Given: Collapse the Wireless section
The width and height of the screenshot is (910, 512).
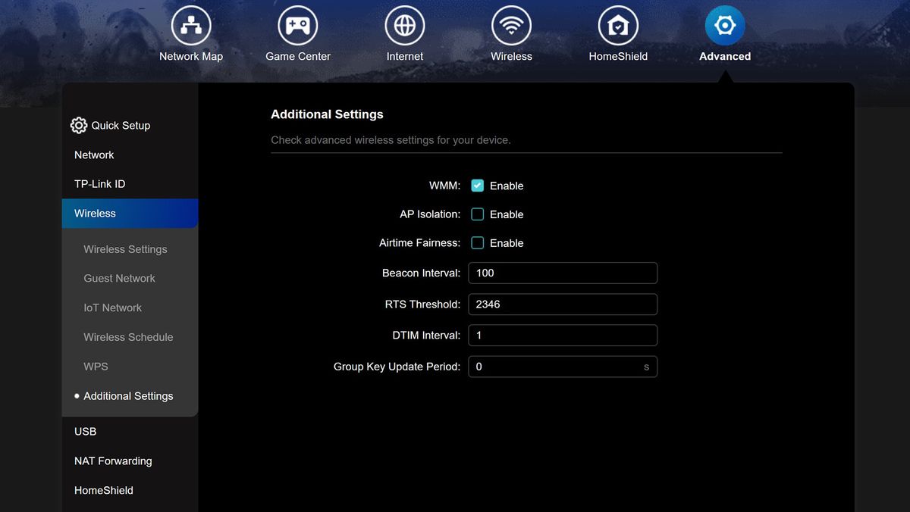Looking at the screenshot, I should (x=95, y=213).
